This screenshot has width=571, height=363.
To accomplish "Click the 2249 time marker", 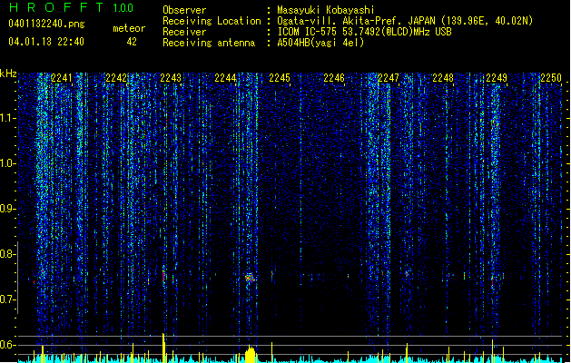I will click(x=497, y=78).
